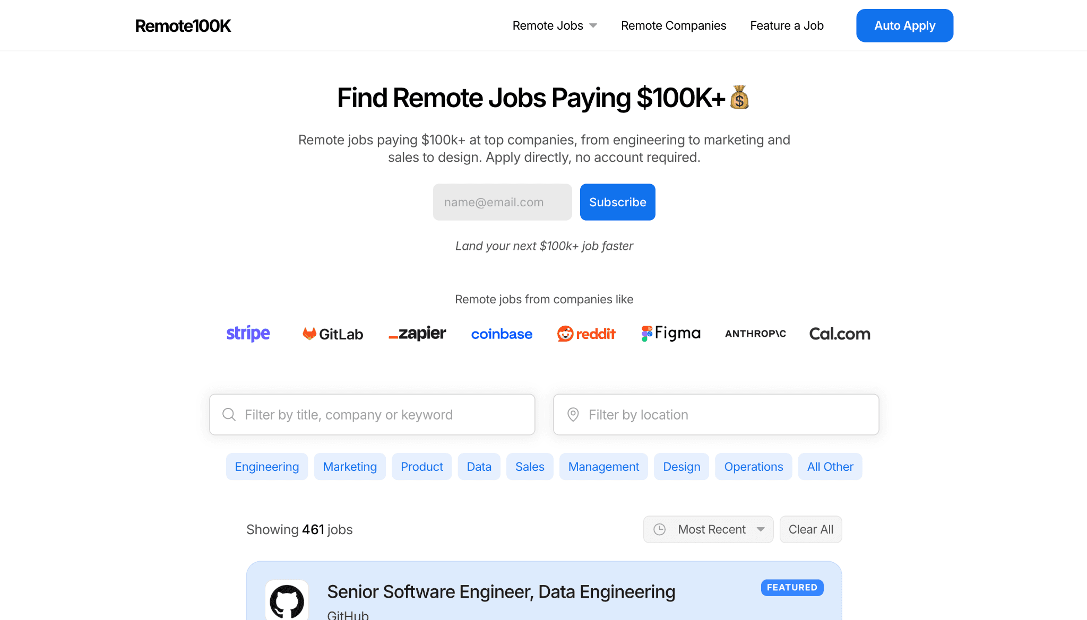The image size is (1087, 620).
Task: Select Feature a Job from the navigation
Action: click(x=786, y=25)
